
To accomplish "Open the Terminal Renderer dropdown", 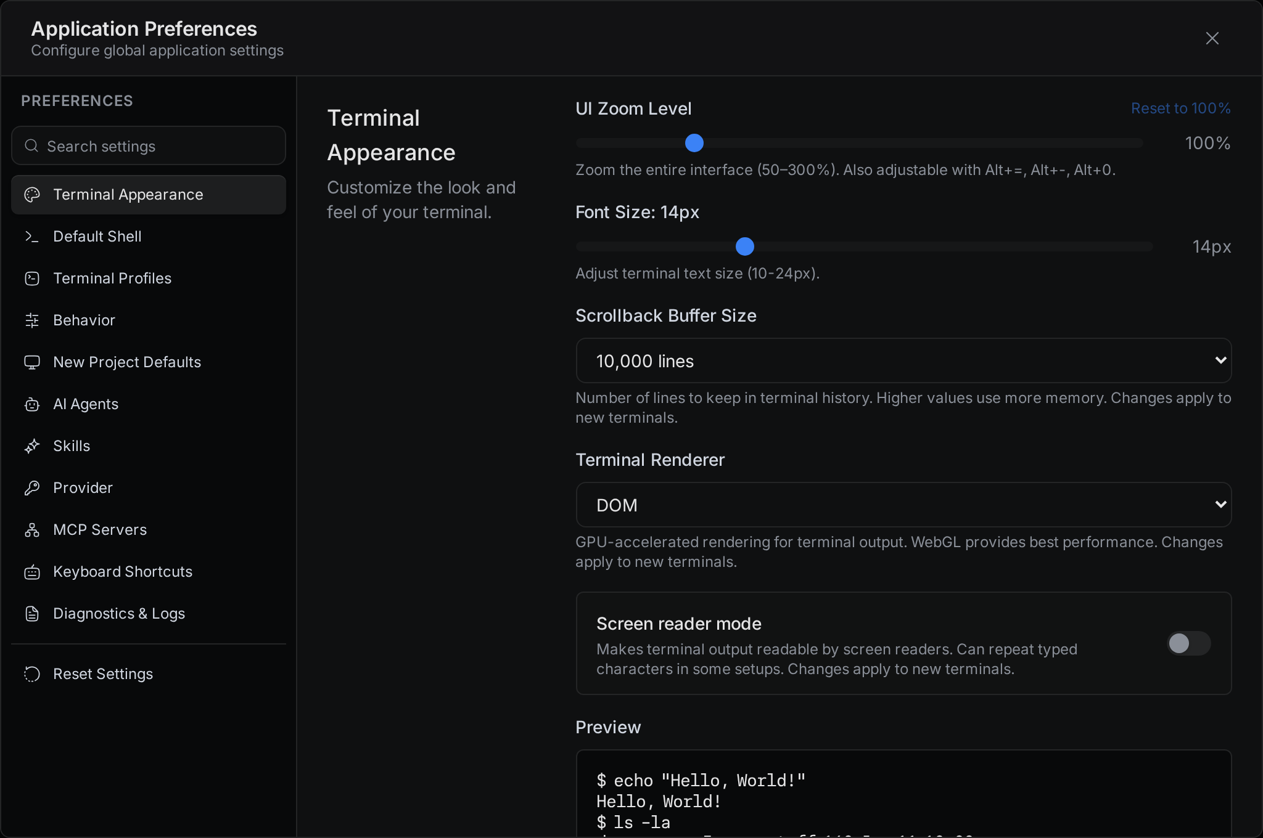I will (x=903, y=505).
